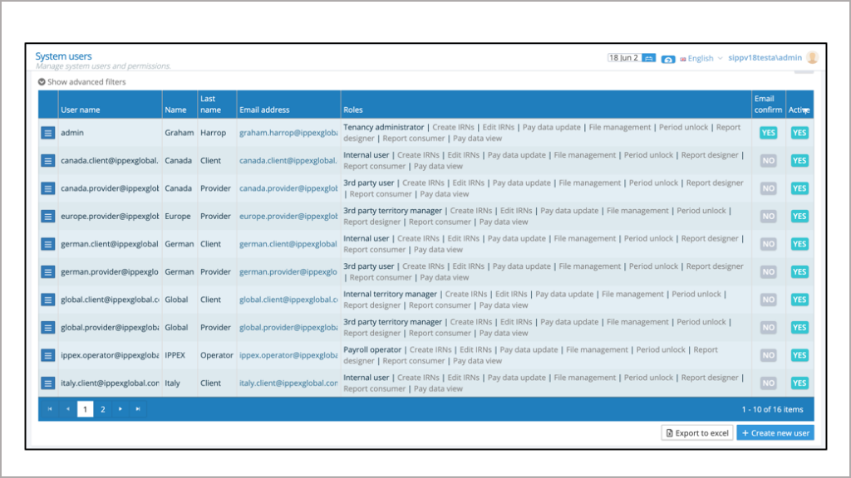
Task: Click Create new user button
Action: 775,433
